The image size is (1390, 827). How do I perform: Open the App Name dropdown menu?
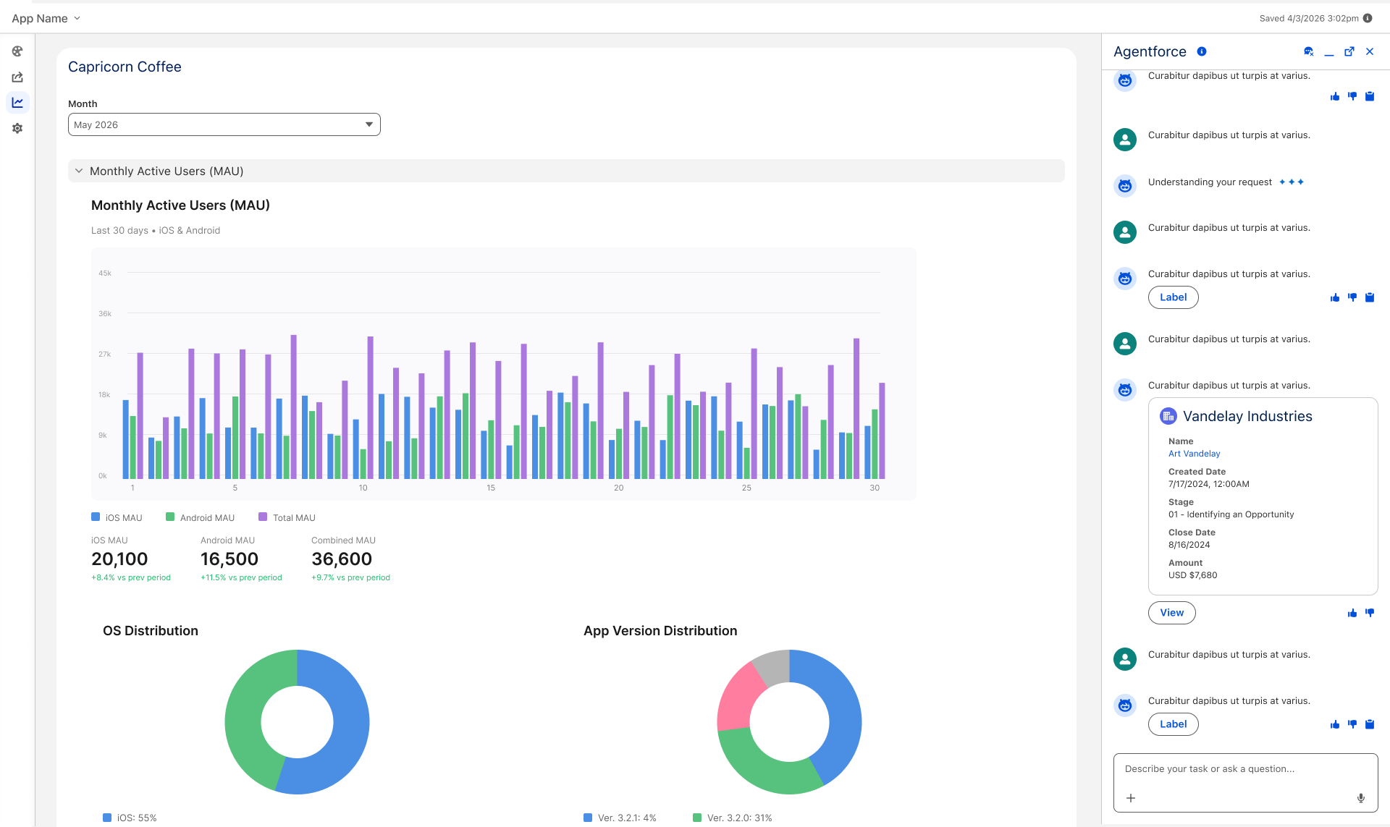point(46,18)
